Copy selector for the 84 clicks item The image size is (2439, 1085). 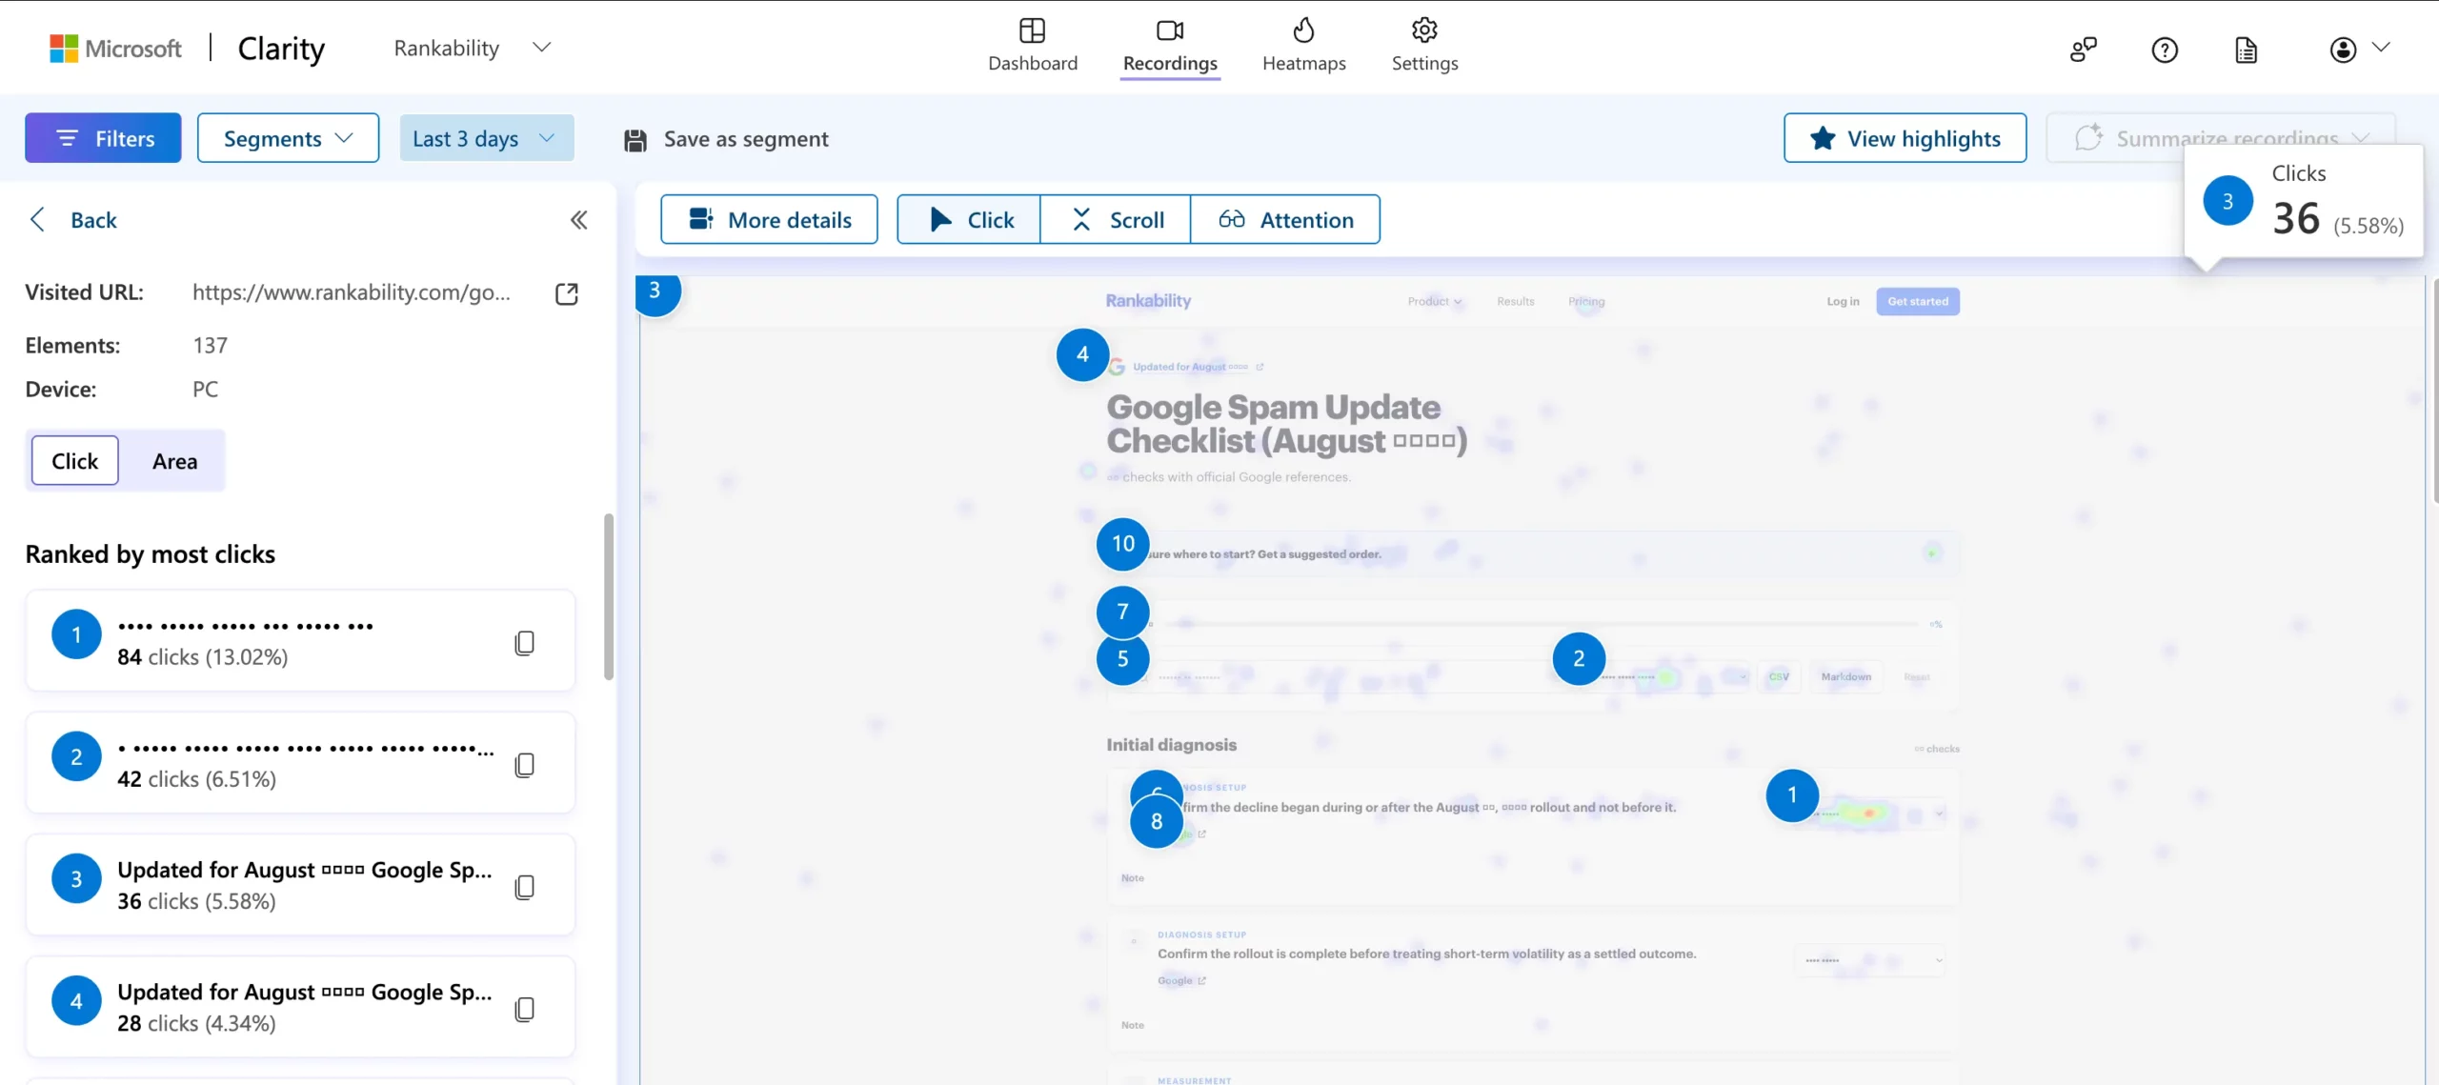pos(524,643)
